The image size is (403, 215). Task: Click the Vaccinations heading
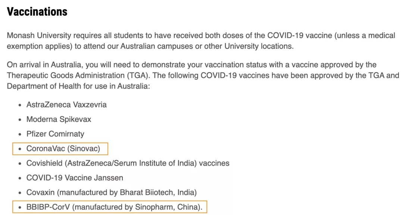click(x=37, y=12)
